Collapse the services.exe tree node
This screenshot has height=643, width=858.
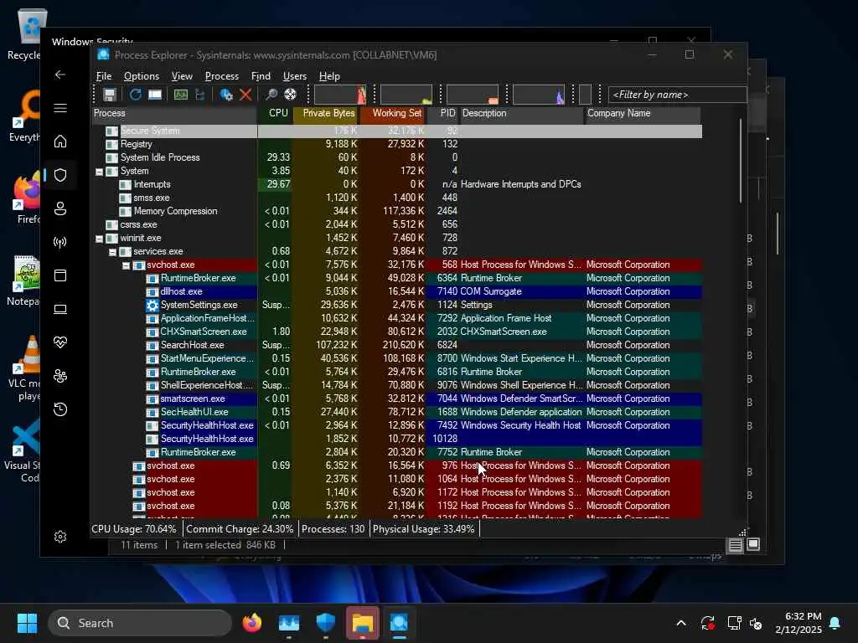coord(112,252)
